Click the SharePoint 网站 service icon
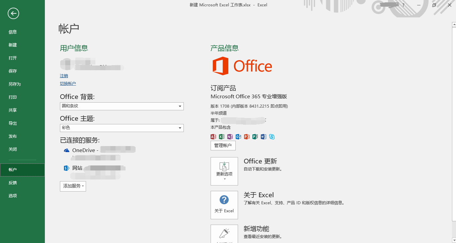The width and height of the screenshot is (456, 243). tap(66, 168)
